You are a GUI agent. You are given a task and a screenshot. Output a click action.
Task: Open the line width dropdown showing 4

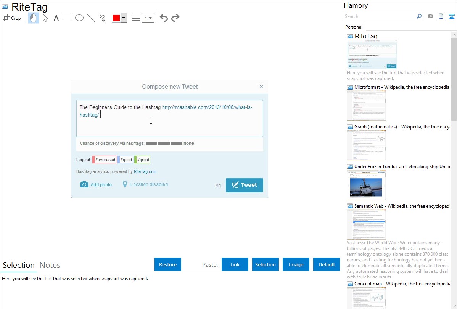148,18
